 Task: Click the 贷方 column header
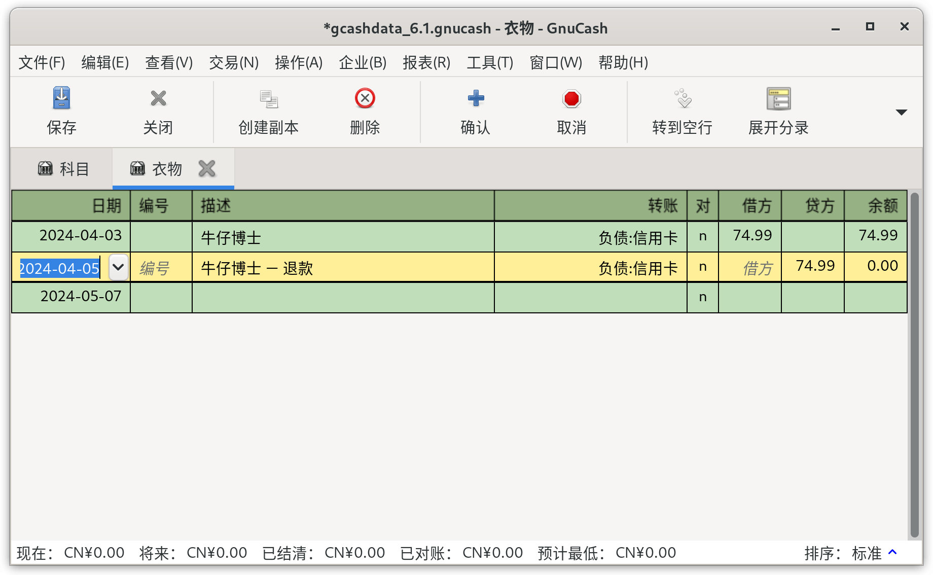(812, 206)
